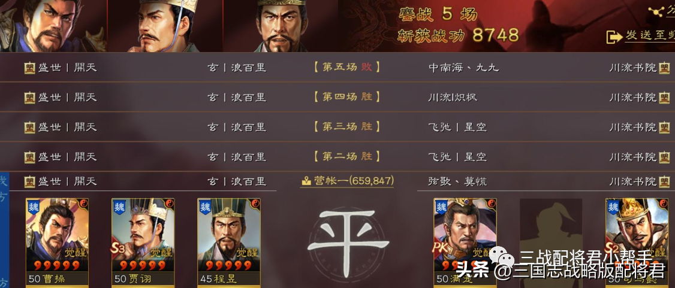Image resolution: width=675 pixels, height=288 pixels.
Task: Click the 魏 faction badge on 曹操 card
Action: pyautogui.click(x=34, y=207)
